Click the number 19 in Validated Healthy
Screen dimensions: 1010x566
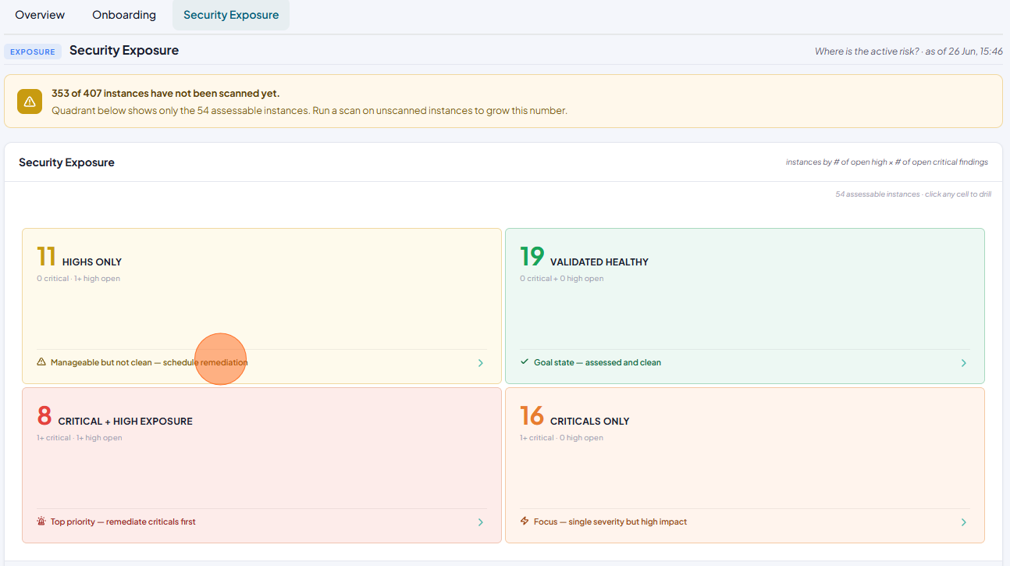532,257
